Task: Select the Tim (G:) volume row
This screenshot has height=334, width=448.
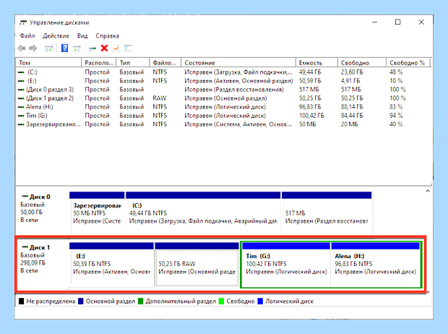Action: tap(223, 116)
